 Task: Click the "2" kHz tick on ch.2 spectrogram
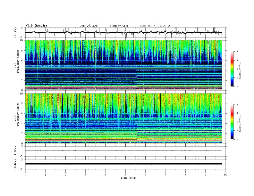[x=22, y=134]
